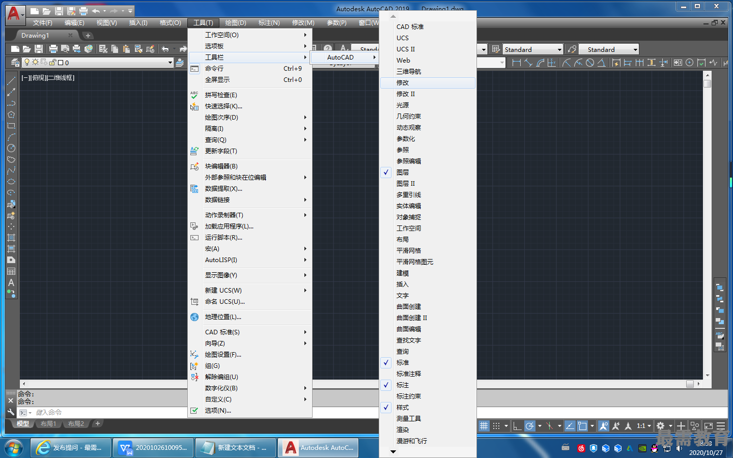This screenshot has height=458, width=733.
Task: Uncheck the 标注 toolbar entry
Action: (428, 385)
